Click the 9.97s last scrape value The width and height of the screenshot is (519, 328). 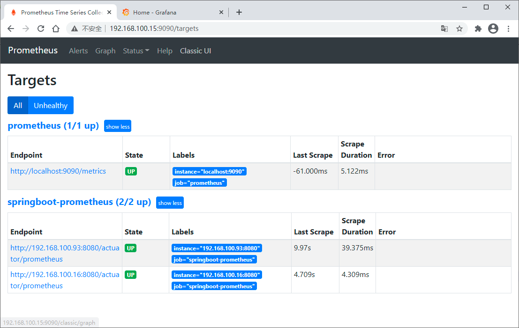point(302,248)
